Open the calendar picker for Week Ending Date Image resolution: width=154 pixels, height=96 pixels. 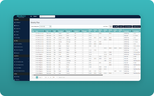click(x=50, y=27)
